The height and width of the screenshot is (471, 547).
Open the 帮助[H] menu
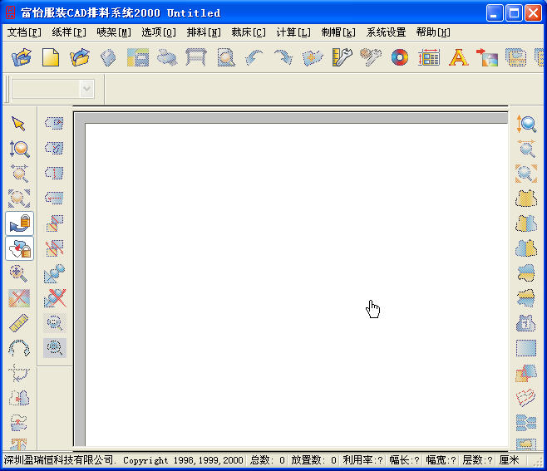(433, 32)
